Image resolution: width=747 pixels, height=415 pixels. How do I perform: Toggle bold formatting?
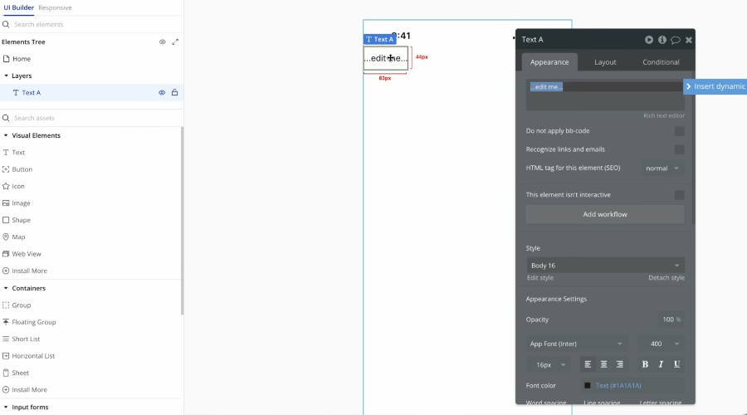click(645, 364)
